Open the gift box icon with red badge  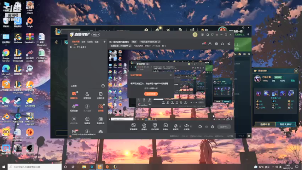click(204, 44)
